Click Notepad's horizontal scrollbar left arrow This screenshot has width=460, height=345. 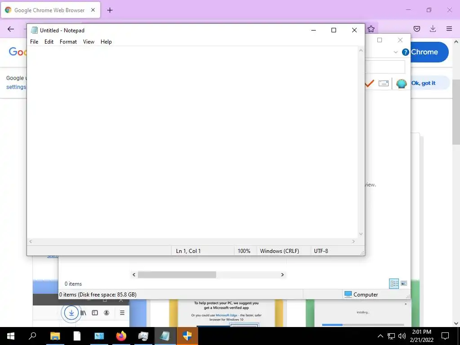(x=31, y=241)
